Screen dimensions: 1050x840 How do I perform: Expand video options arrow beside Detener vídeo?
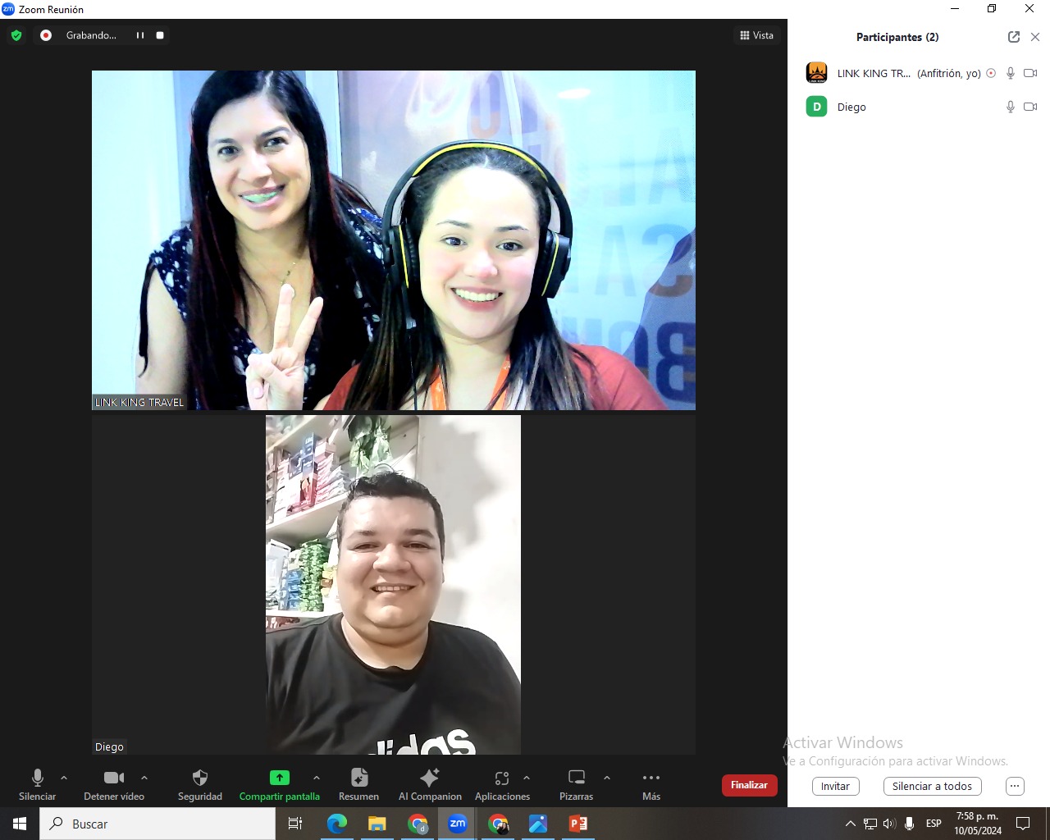144,778
